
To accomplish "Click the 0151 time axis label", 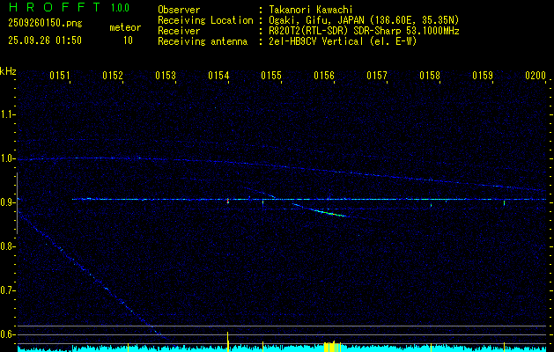I will [60, 76].
